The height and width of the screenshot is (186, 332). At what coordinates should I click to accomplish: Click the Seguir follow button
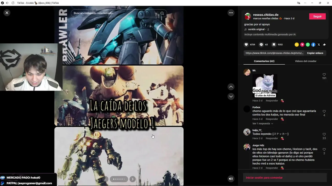[317, 16]
